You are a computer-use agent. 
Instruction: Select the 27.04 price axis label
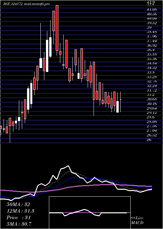[152, 131]
